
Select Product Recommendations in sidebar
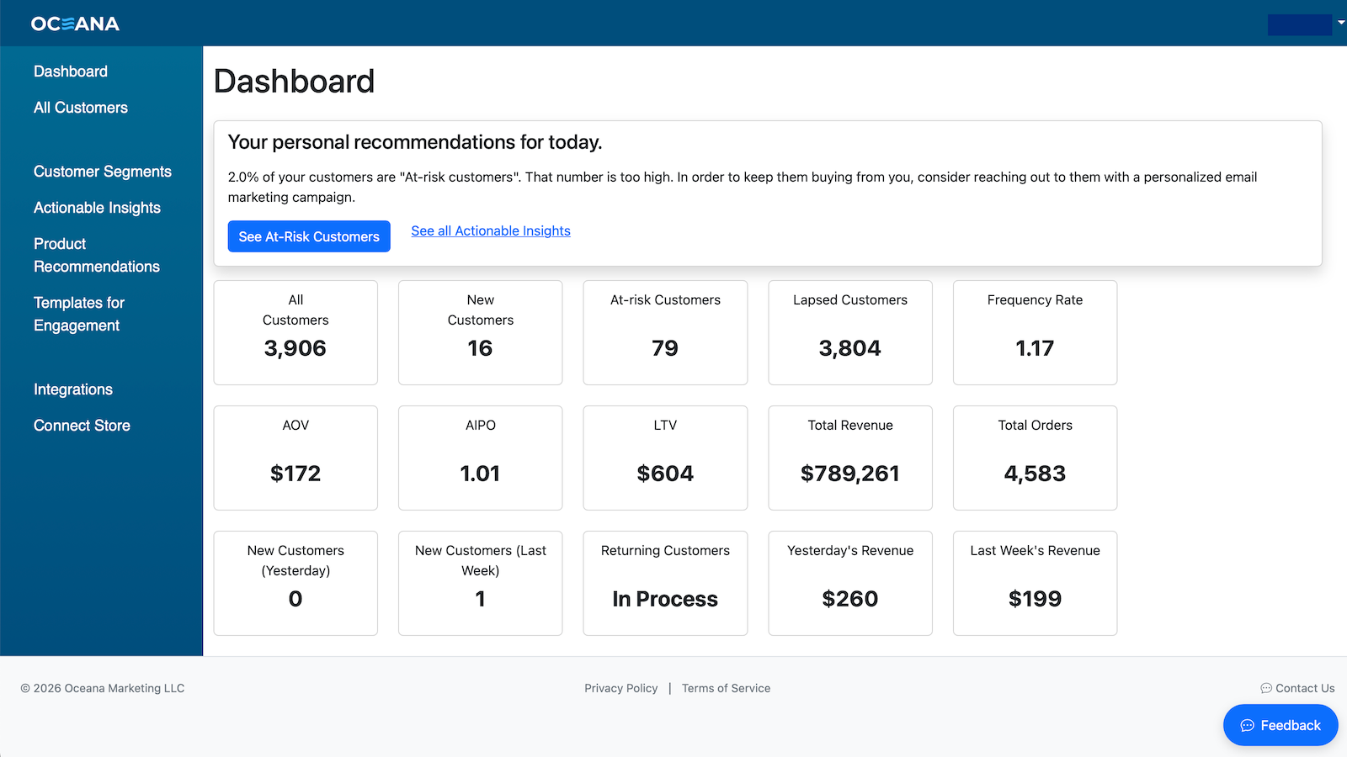point(97,255)
